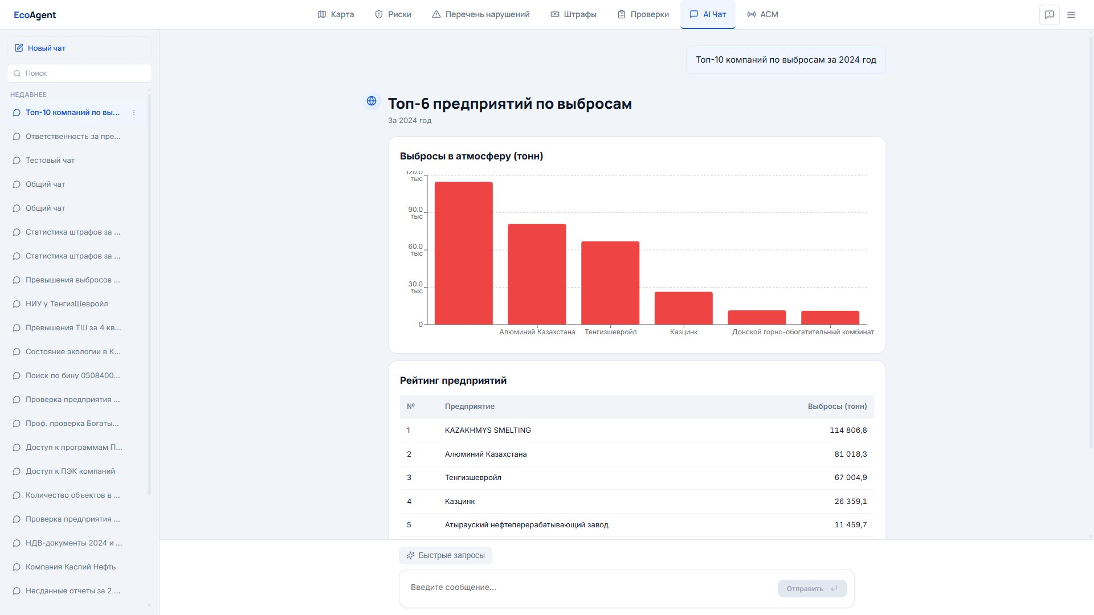The width and height of the screenshot is (1094, 615).
Task: Open the Штрафы tab
Action: coord(573,14)
